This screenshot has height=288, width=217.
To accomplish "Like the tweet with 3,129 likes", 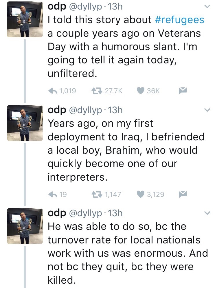I will [140, 195].
